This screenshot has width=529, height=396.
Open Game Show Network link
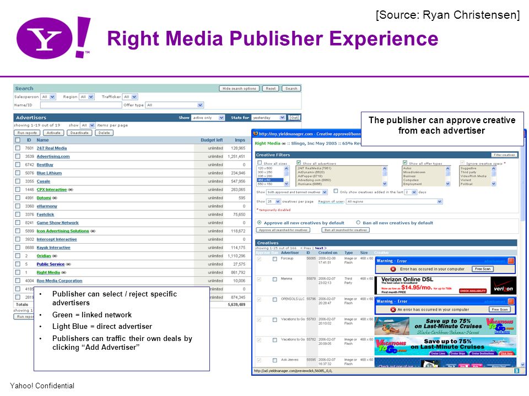point(58,223)
